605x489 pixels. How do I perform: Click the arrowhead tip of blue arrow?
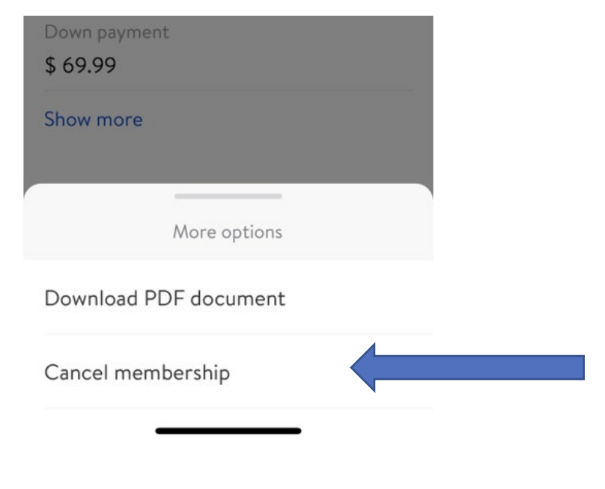pos(355,366)
